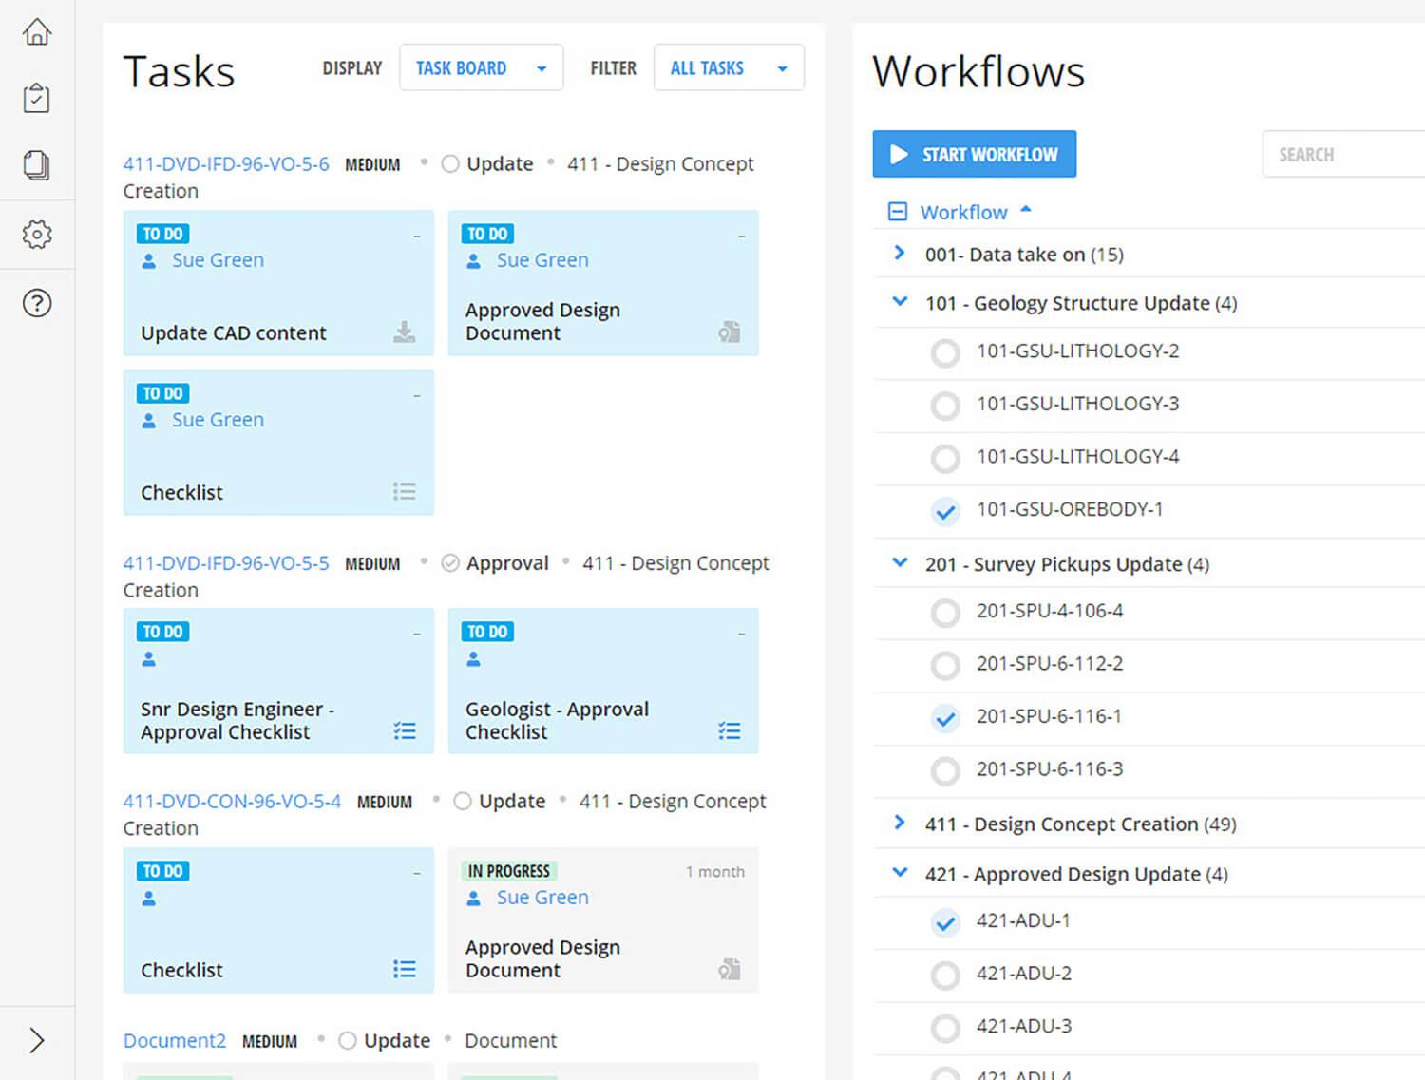Click Start Workflow button
The height and width of the screenshot is (1080, 1425).
tap(974, 154)
